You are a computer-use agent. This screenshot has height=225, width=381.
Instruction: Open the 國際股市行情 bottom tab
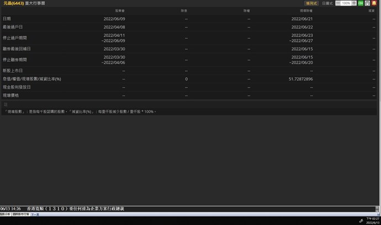(20, 215)
